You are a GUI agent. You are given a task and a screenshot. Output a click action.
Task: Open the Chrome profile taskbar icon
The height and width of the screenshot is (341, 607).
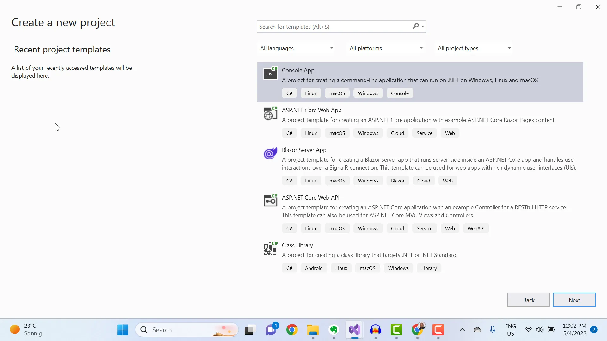point(418,330)
